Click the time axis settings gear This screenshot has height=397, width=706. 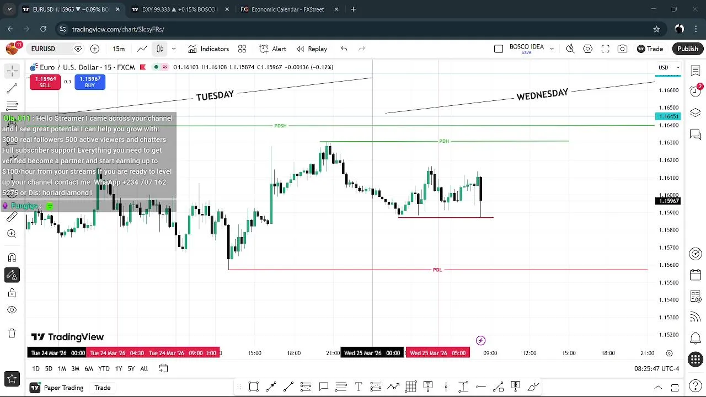pyautogui.click(x=669, y=353)
